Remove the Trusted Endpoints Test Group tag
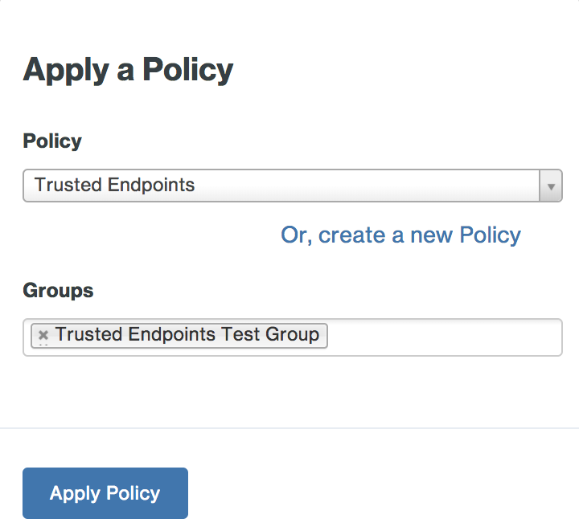579x531 pixels. (43, 335)
